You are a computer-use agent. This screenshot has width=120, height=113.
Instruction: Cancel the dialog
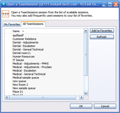tap(105, 106)
